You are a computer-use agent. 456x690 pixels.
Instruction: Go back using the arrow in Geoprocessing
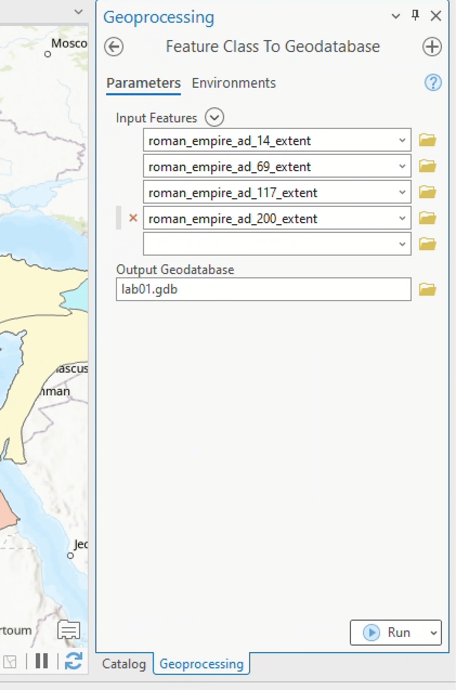click(114, 47)
